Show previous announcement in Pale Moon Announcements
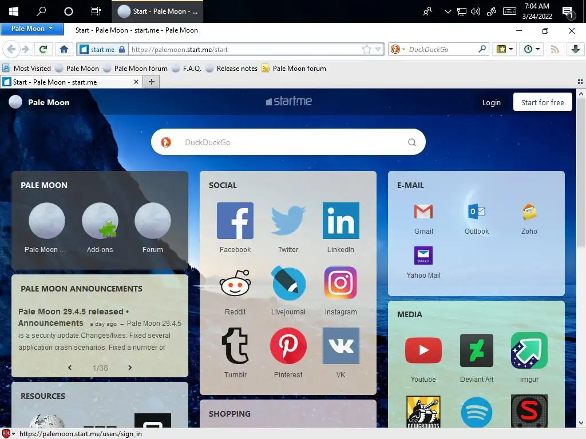The height and width of the screenshot is (439, 586). [x=70, y=368]
